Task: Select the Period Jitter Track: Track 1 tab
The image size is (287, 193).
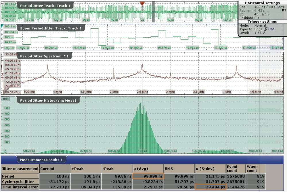Action: pyautogui.click(x=45, y=6)
